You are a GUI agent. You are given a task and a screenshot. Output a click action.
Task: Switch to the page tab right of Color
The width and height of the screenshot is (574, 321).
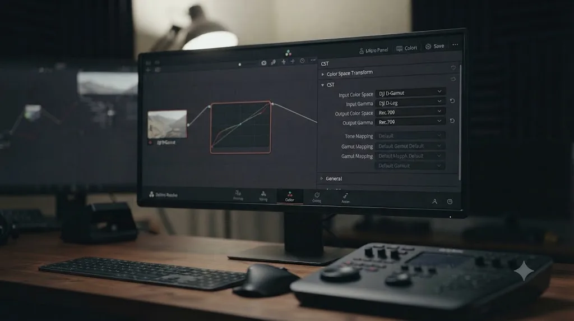pyautogui.click(x=317, y=198)
